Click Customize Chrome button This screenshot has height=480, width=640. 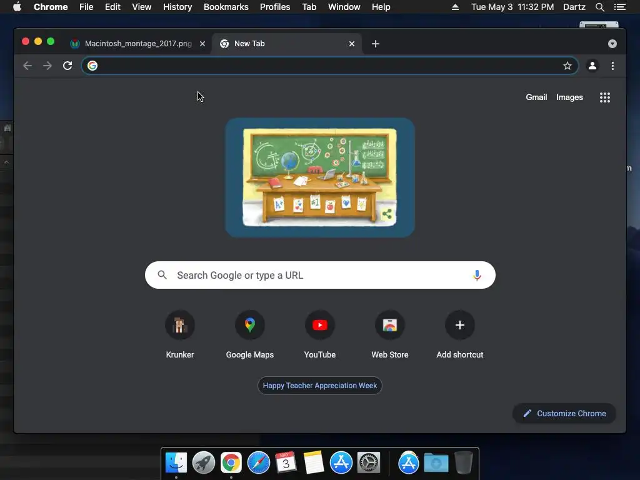point(564,414)
